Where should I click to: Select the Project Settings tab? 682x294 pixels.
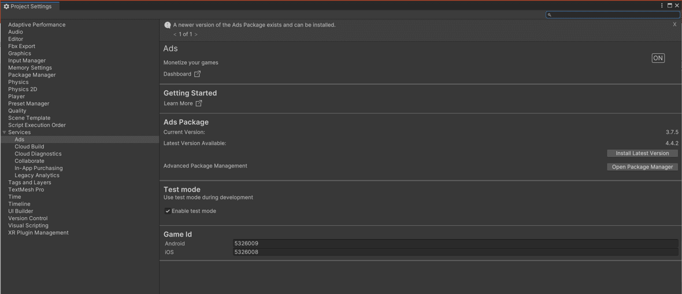point(28,6)
